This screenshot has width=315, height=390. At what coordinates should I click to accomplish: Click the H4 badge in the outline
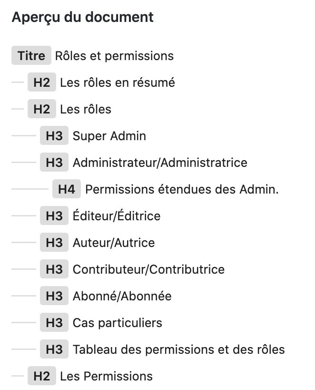coord(67,189)
